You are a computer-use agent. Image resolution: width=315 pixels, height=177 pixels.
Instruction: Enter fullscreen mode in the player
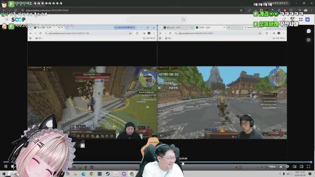coord(309,166)
